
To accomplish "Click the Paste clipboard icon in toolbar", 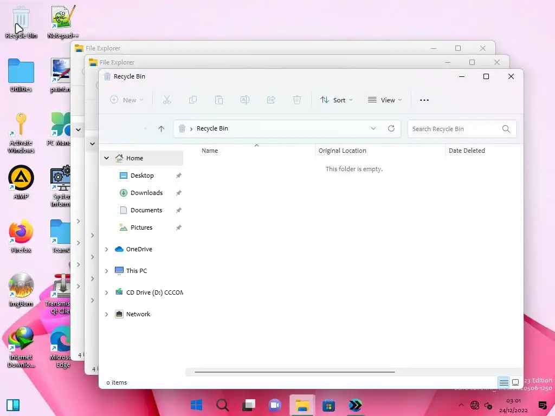I will 219,100.
